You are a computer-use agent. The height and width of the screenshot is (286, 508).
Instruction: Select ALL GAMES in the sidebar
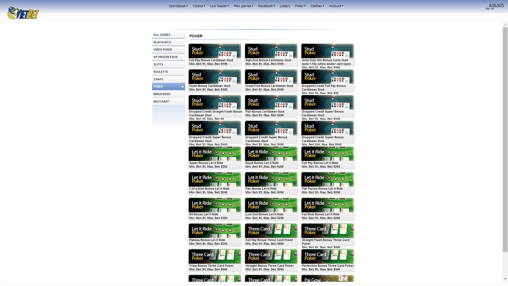(x=169, y=35)
